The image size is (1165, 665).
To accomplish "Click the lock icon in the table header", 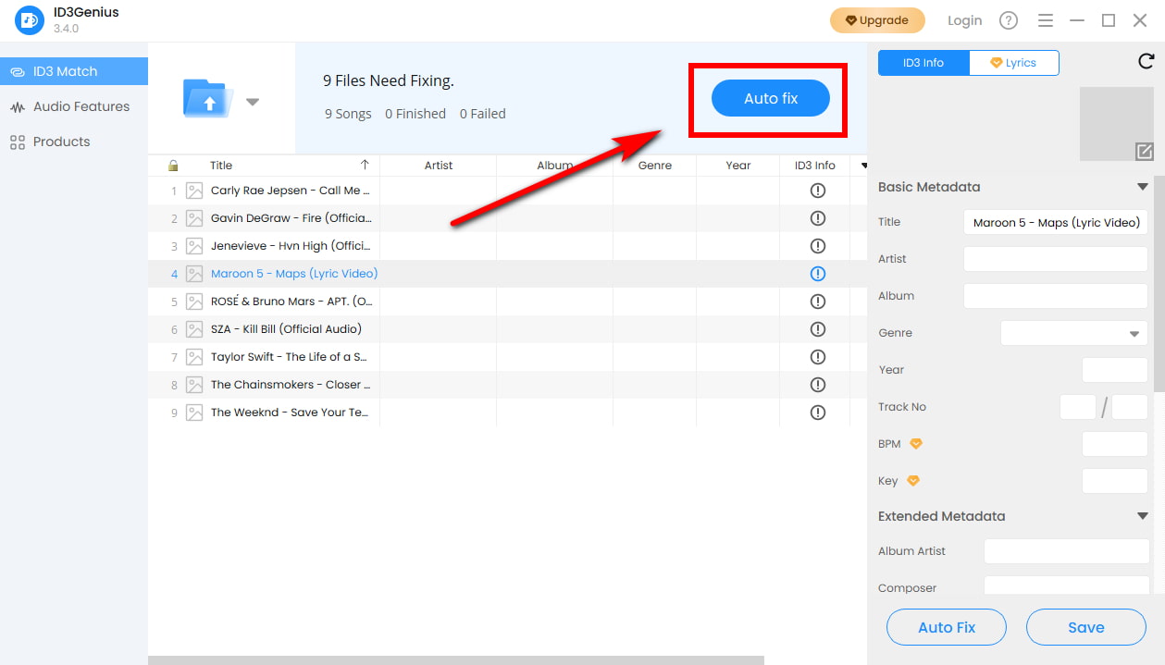I will pos(173,166).
